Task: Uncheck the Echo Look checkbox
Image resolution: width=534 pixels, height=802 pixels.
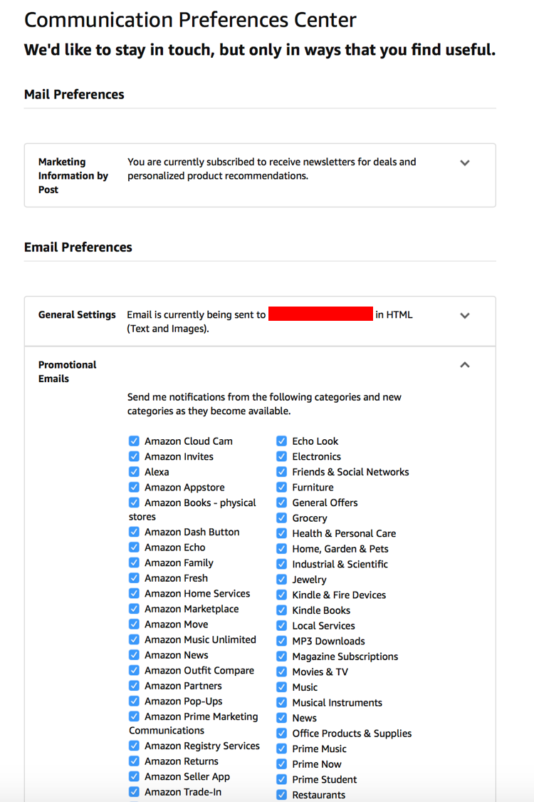Action: click(281, 441)
